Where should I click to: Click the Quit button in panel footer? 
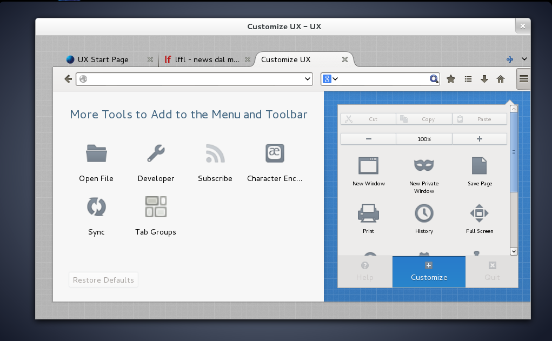(x=492, y=272)
